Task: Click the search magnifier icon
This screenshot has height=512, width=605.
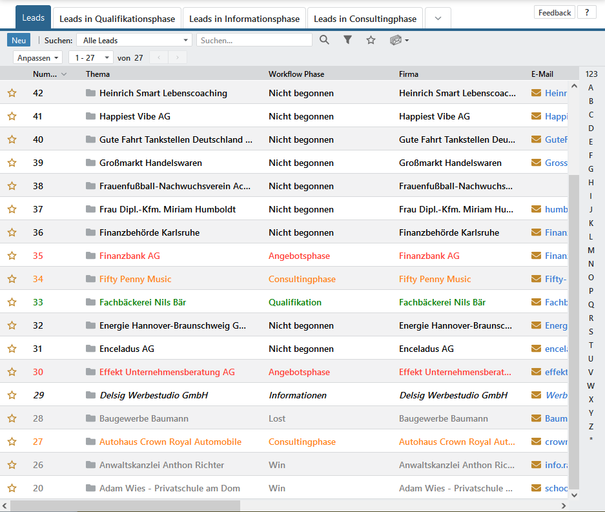Action: click(324, 40)
